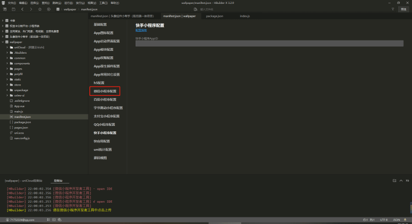
Task: Click the new file toolbar icon
Action: (5, 9)
